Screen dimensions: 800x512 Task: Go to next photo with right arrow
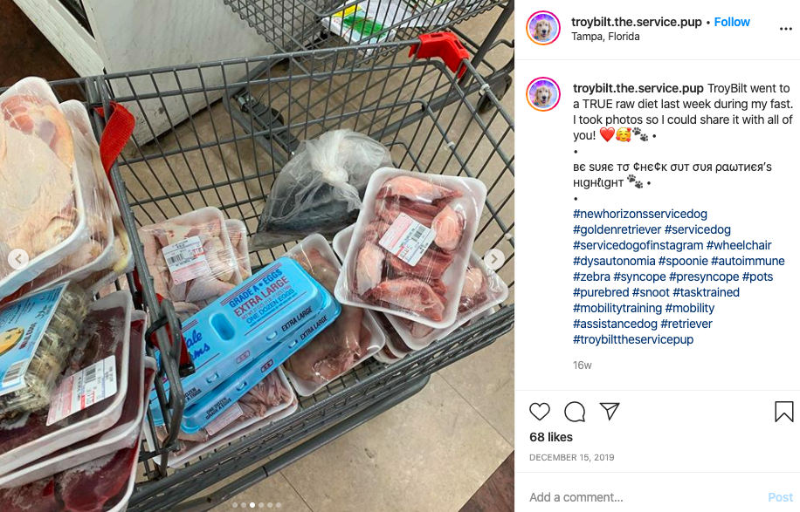493,259
